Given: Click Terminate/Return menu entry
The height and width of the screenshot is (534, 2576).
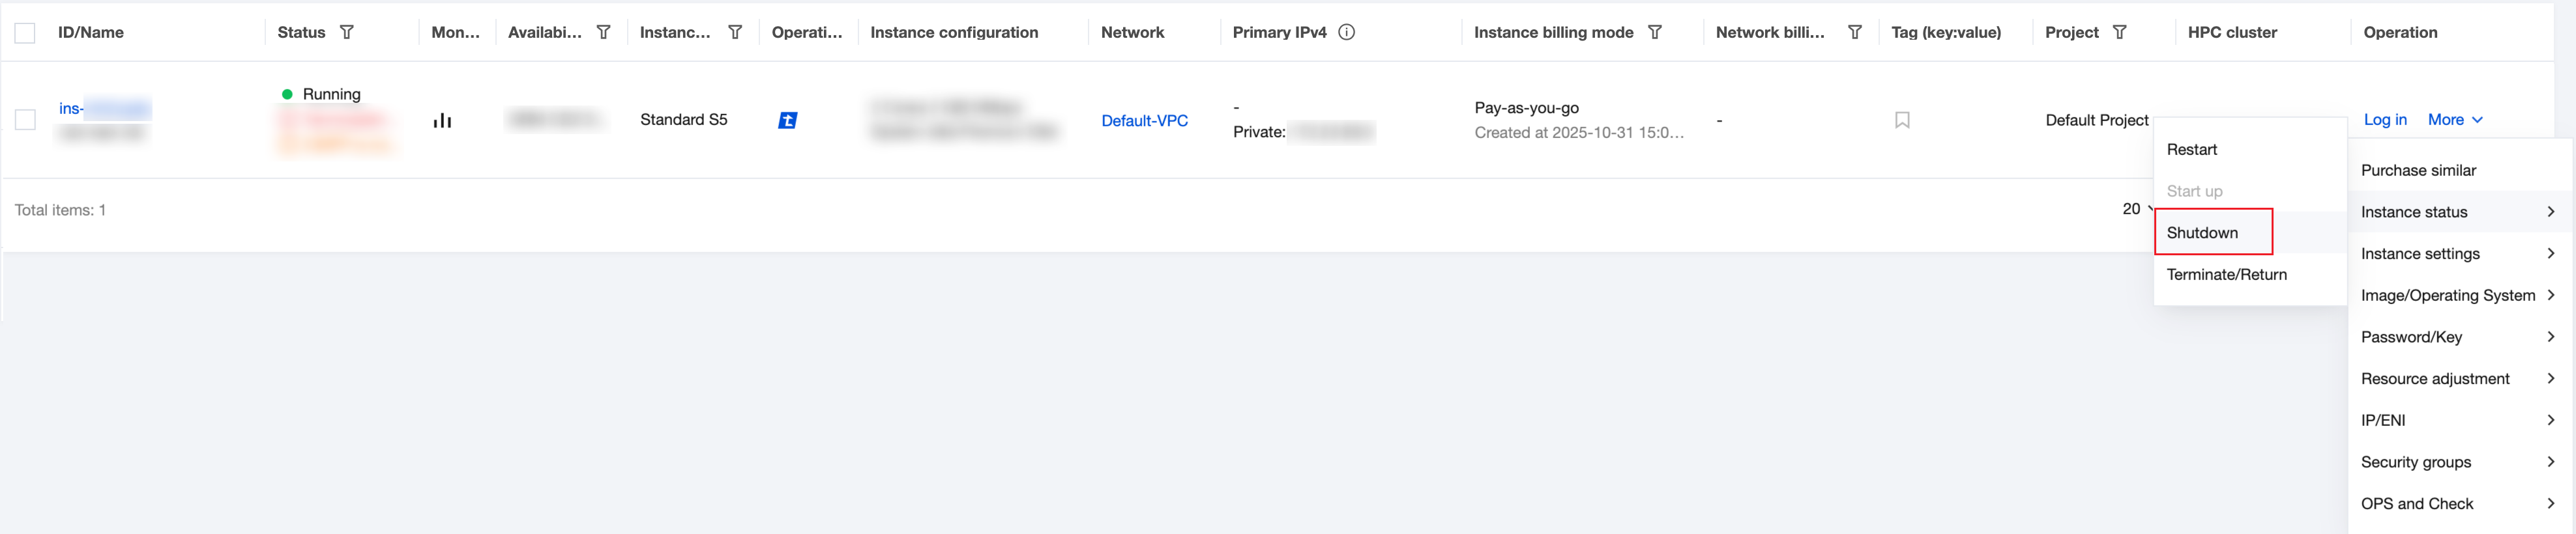Looking at the screenshot, I should point(2226,275).
